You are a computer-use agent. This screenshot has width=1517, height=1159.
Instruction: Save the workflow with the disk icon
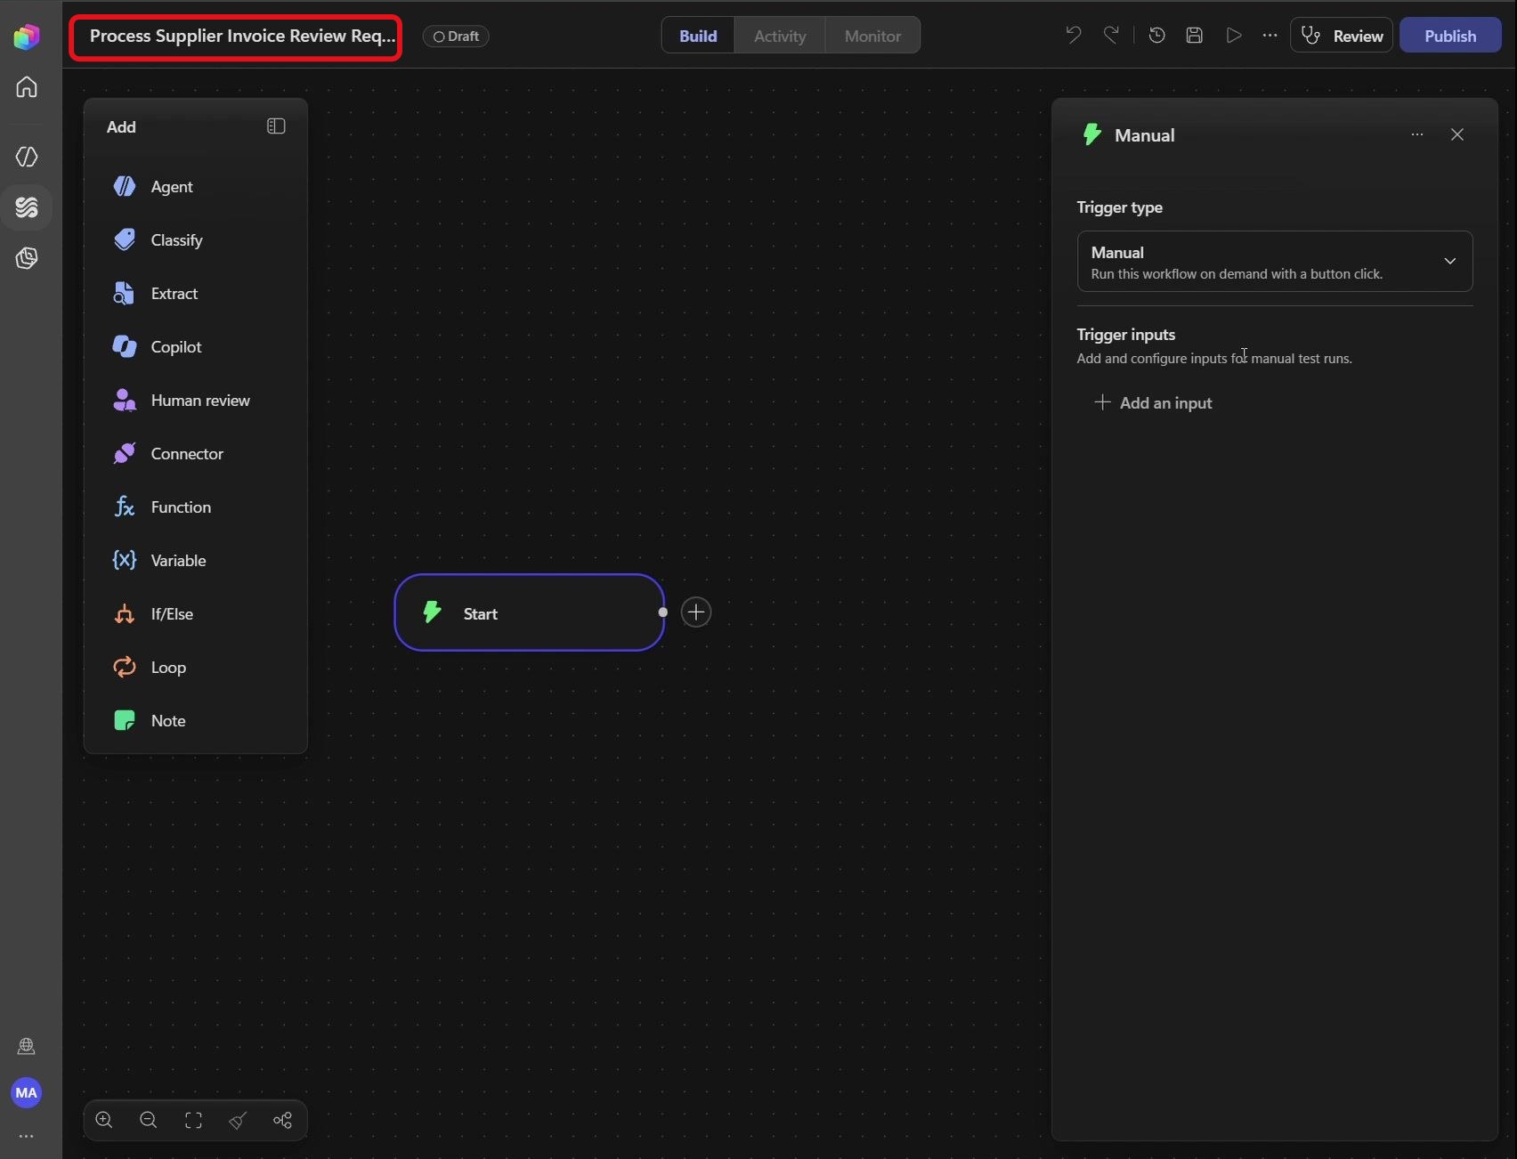pyautogui.click(x=1195, y=36)
